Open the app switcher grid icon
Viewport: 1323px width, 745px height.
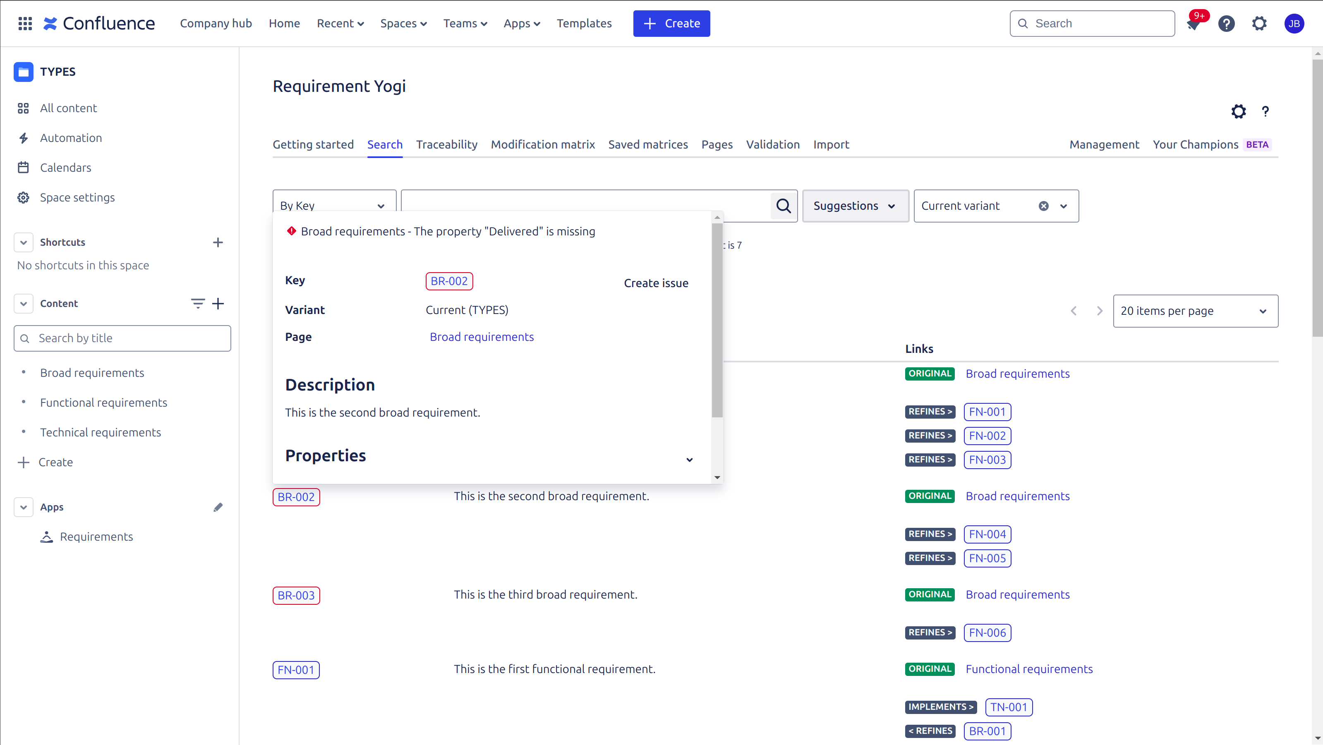25,23
